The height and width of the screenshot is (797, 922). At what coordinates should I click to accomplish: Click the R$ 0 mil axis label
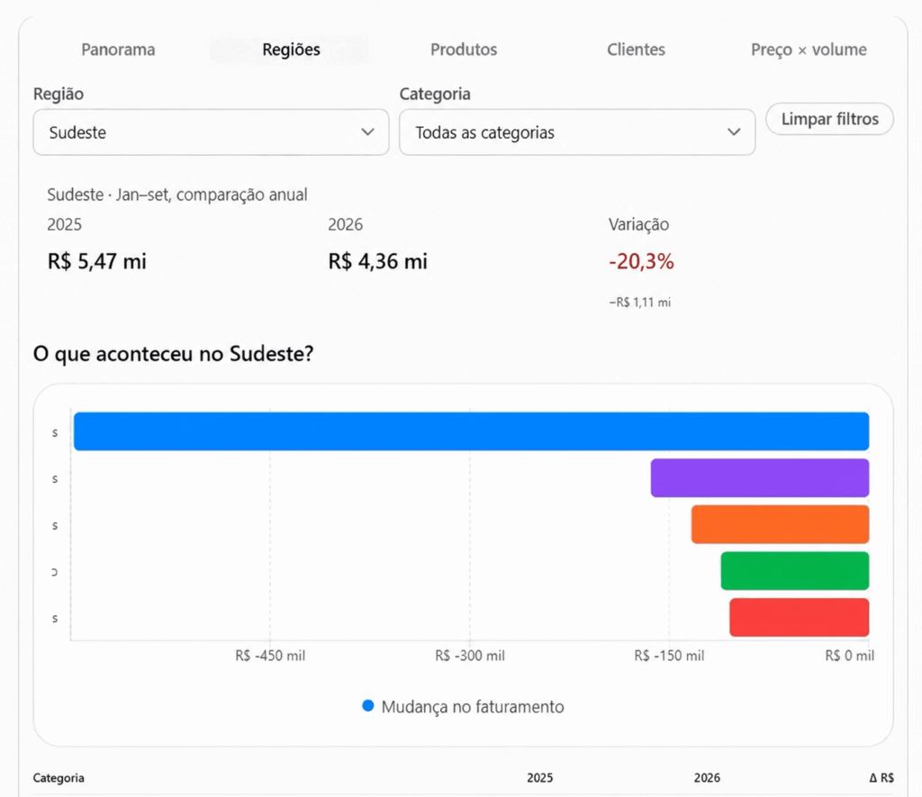(x=850, y=656)
